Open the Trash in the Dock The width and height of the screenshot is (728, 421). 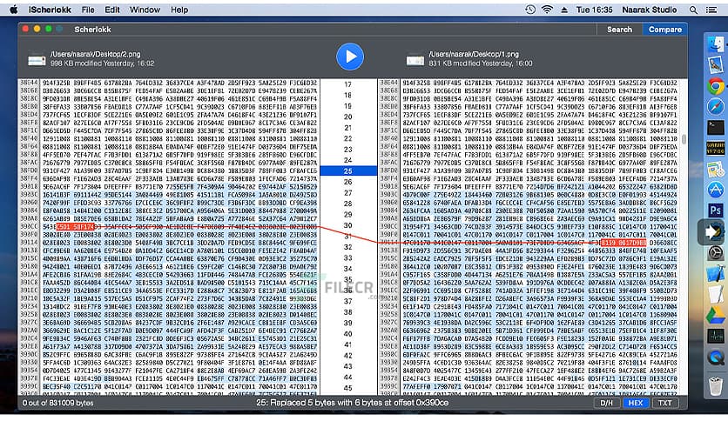tap(716, 385)
